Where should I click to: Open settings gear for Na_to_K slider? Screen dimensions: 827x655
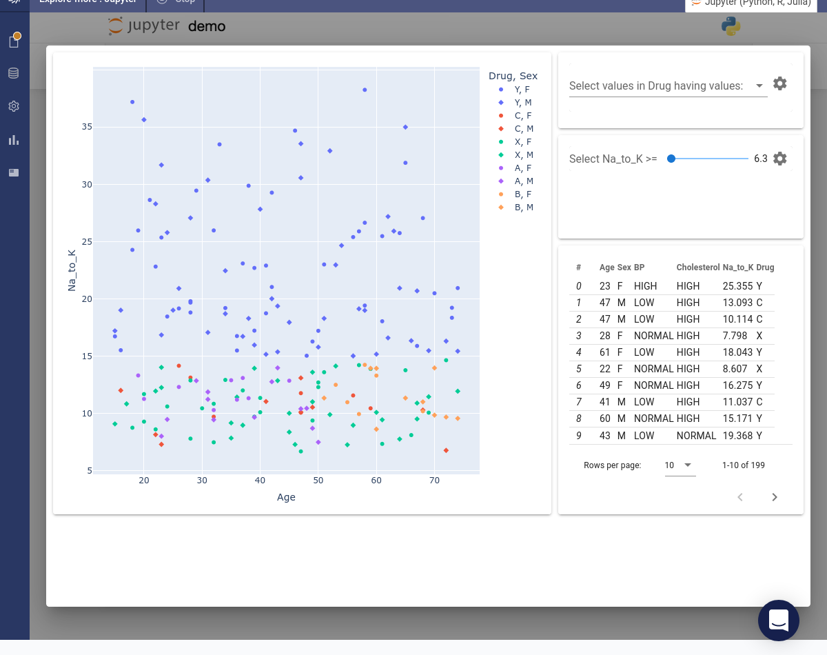point(779,159)
